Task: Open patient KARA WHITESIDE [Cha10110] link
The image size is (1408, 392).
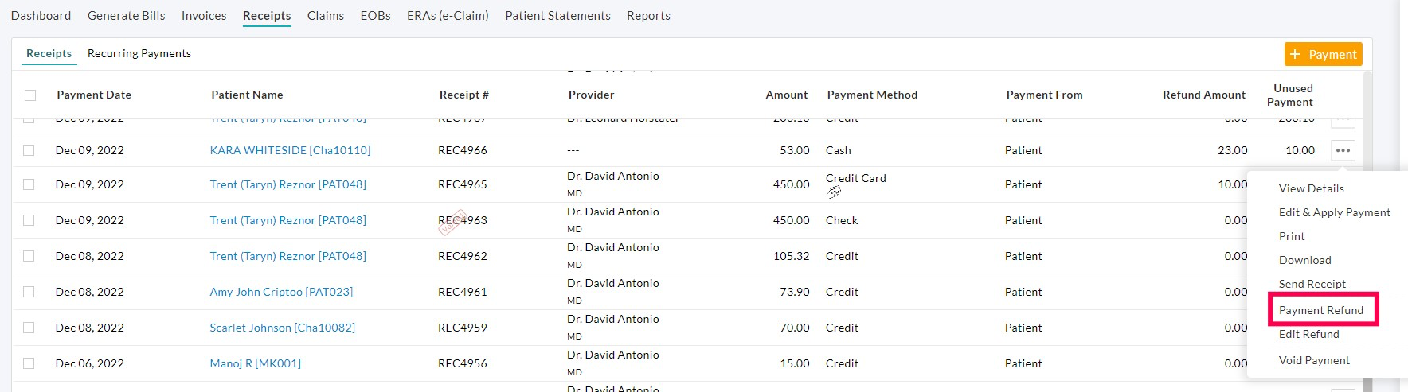Action: (x=290, y=150)
